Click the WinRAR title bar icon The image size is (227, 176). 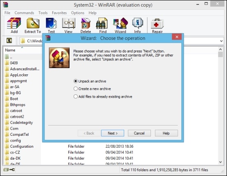(x=5, y=5)
